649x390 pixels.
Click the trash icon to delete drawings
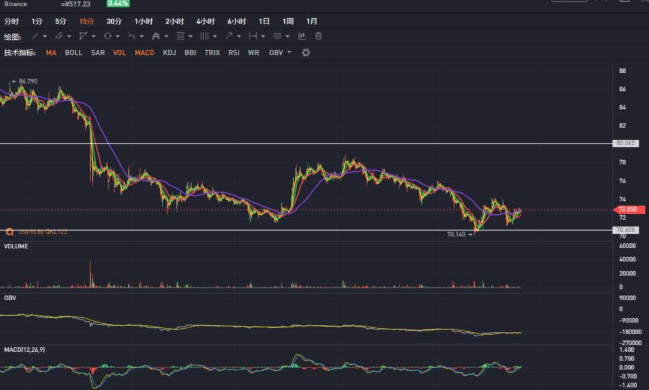pos(318,36)
